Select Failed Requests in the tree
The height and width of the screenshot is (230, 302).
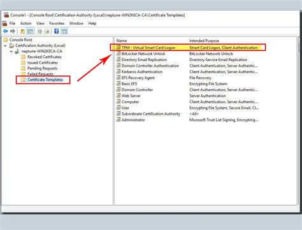click(40, 74)
